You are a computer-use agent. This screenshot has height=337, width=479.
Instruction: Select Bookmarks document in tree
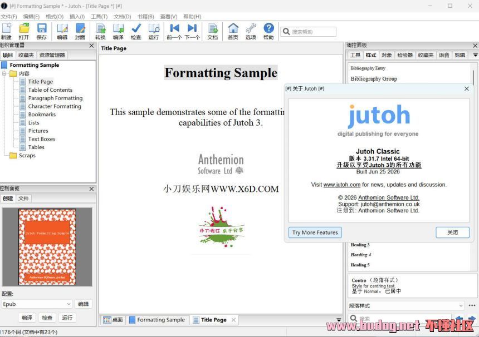(42, 115)
